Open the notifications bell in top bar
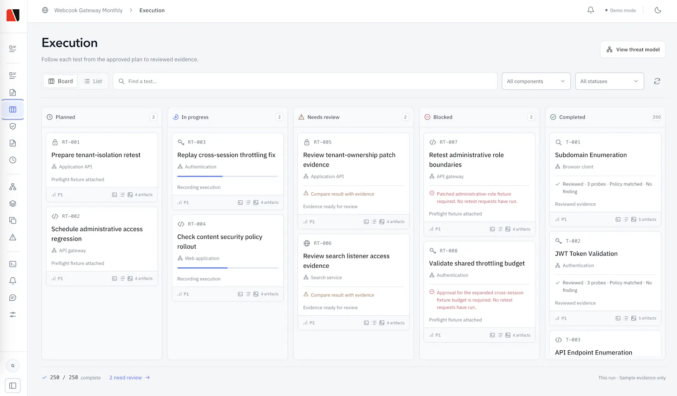677x396 pixels. 591,10
